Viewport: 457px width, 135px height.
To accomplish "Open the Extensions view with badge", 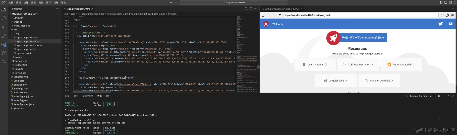I will (4, 44).
